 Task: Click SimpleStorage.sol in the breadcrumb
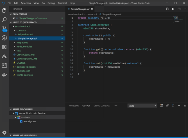click(112, 14)
